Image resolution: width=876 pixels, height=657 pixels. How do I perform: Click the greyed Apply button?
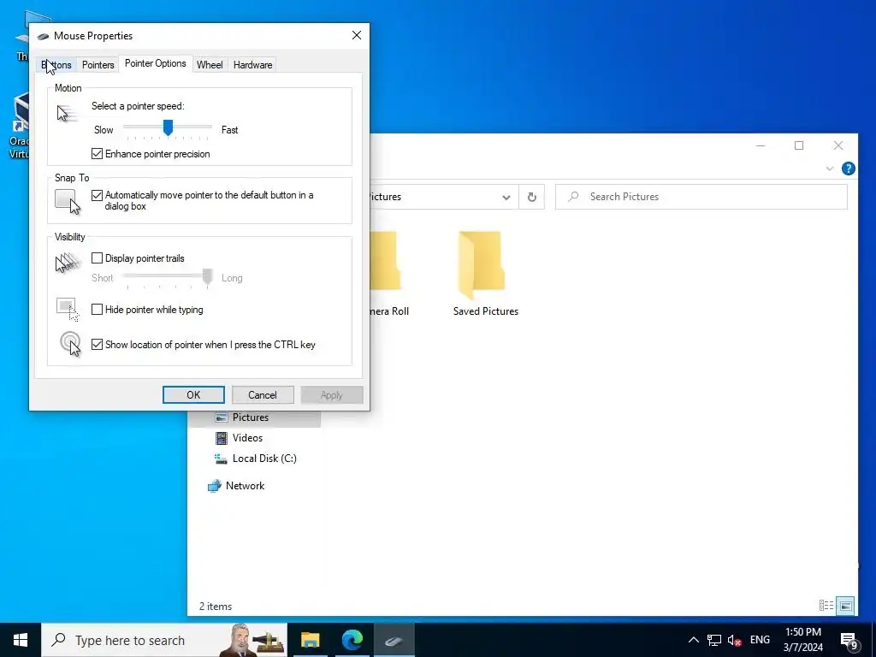[x=332, y=395]
